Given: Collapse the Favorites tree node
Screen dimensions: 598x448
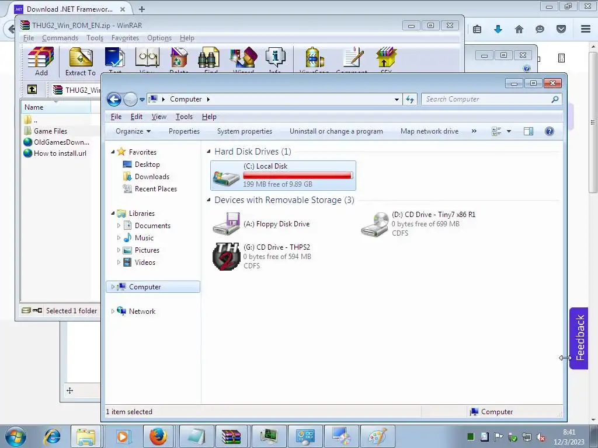Looking at the screenshot, I should (x=113, y=152).
